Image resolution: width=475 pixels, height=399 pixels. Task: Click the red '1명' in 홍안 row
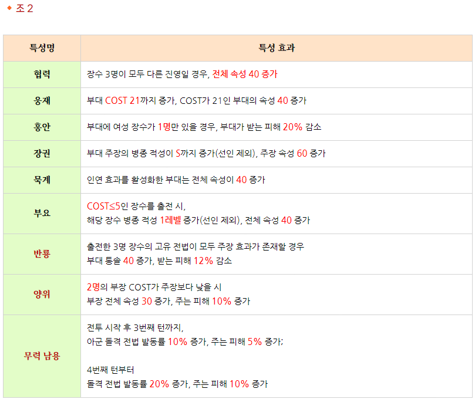[x=164, y=127]
